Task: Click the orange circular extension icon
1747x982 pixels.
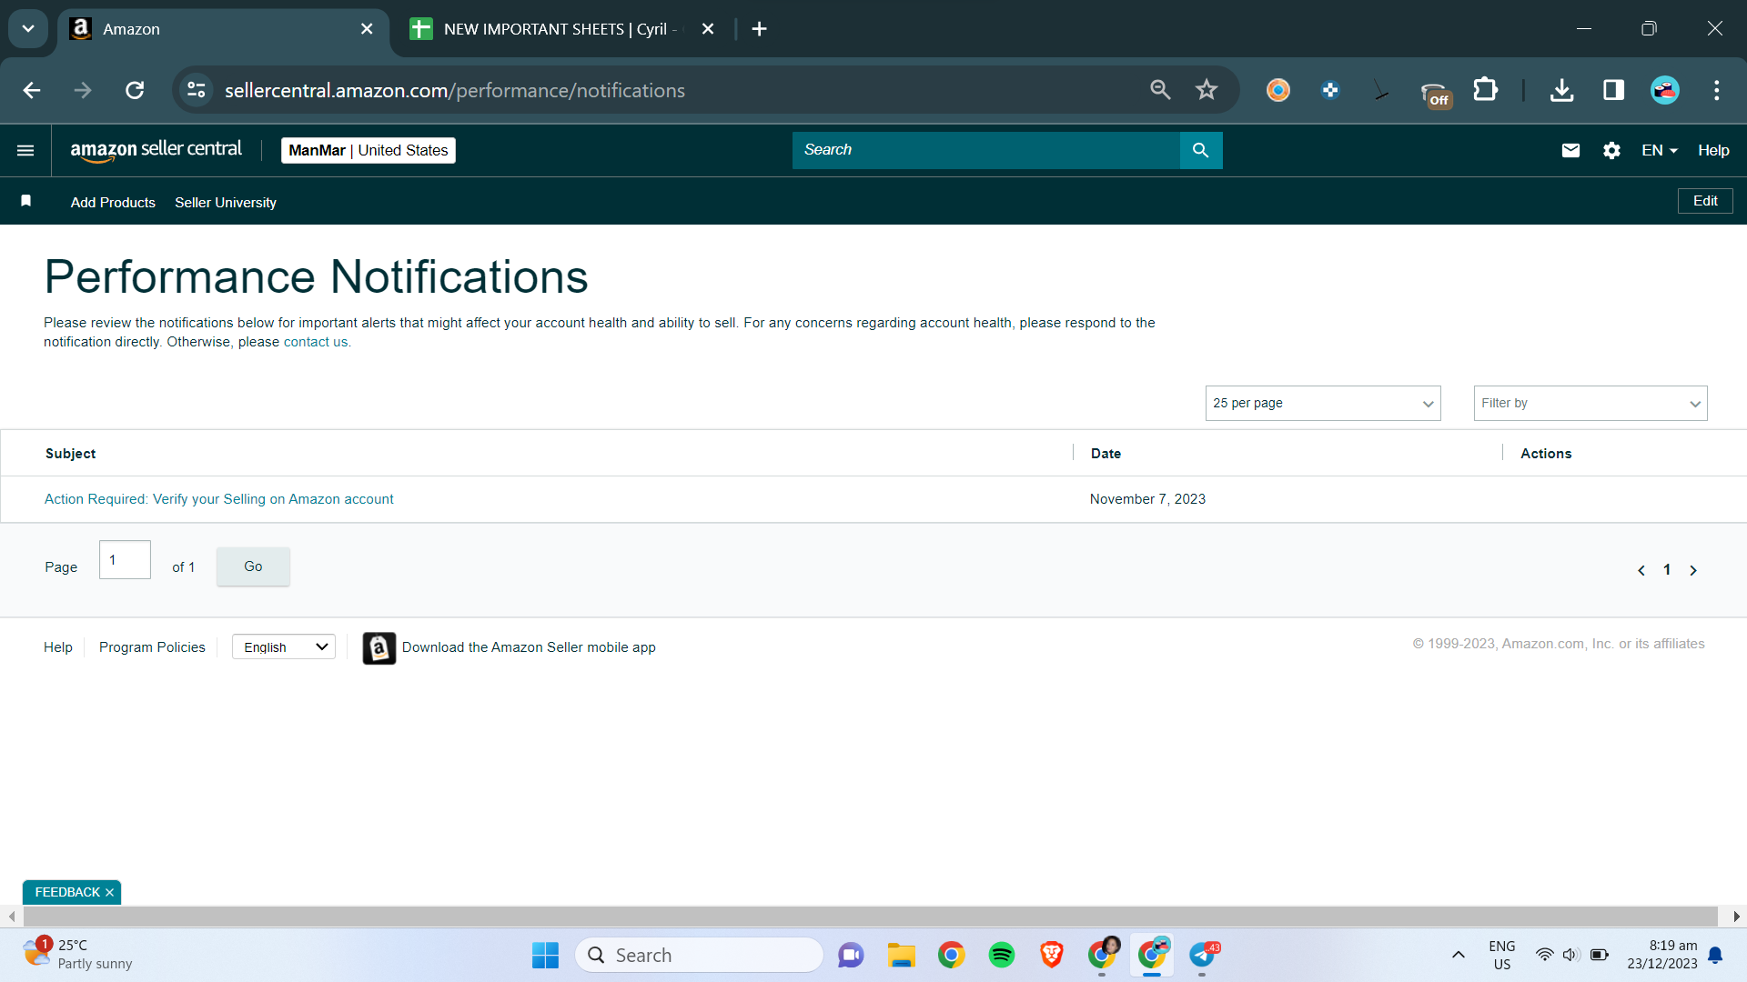Action: coord(1278,90)
